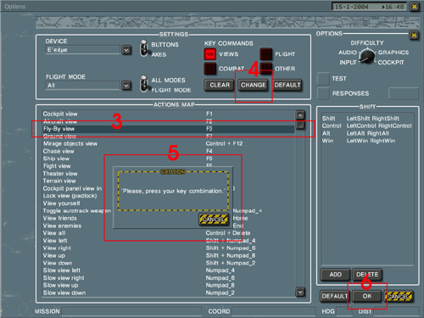Close the Options window with yellow X

pyautogui.click(x=415, y=7)
